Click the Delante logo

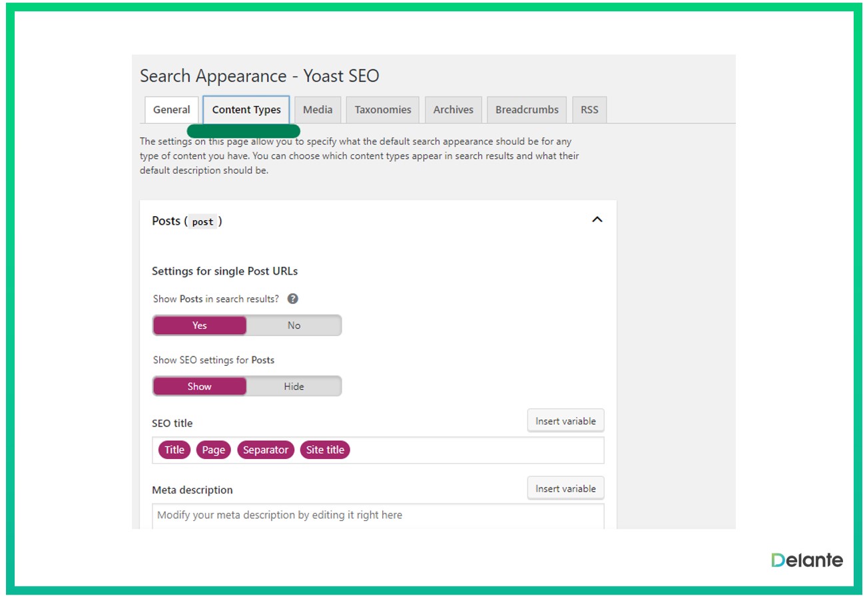point(806,559)
